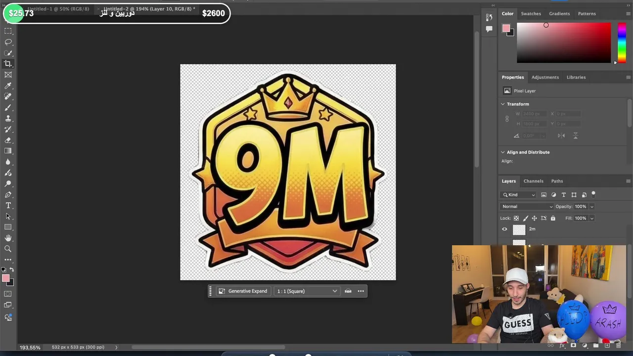This screenshot has width=633, height=356.
Task: Open the Properties panel options menu
Action: click(628, 77)
